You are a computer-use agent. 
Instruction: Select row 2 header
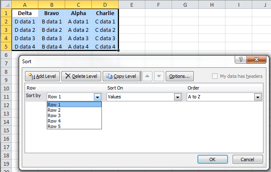click(x=6, y=21)
